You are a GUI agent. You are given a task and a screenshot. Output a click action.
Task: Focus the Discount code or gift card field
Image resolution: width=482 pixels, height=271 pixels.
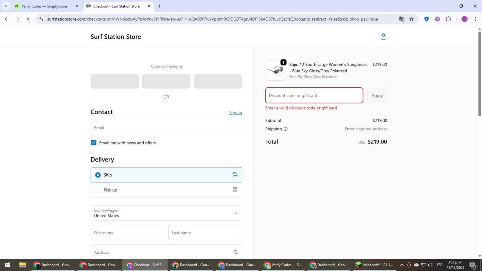click(314, 95)
